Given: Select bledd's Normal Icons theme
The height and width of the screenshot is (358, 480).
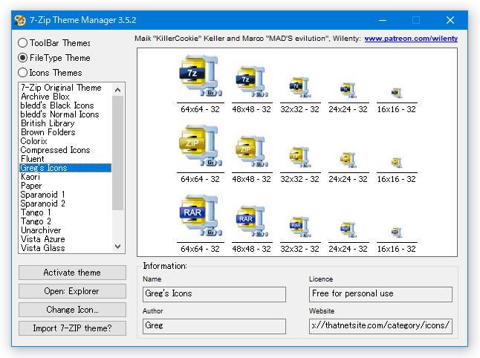Looking at the screenshot, I should [x=65, y=114].
